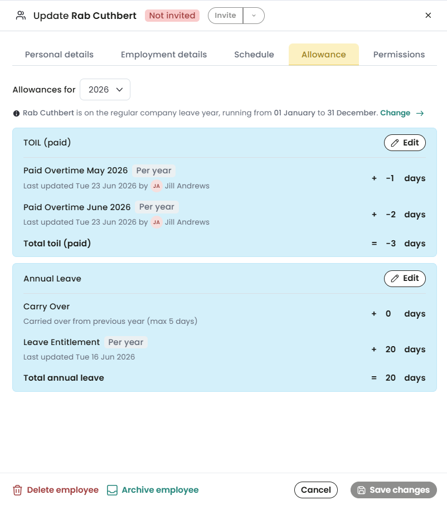Edit the Annual Leave allowance
The width and height of the screenshot is (447, 505).
[405, 279]
